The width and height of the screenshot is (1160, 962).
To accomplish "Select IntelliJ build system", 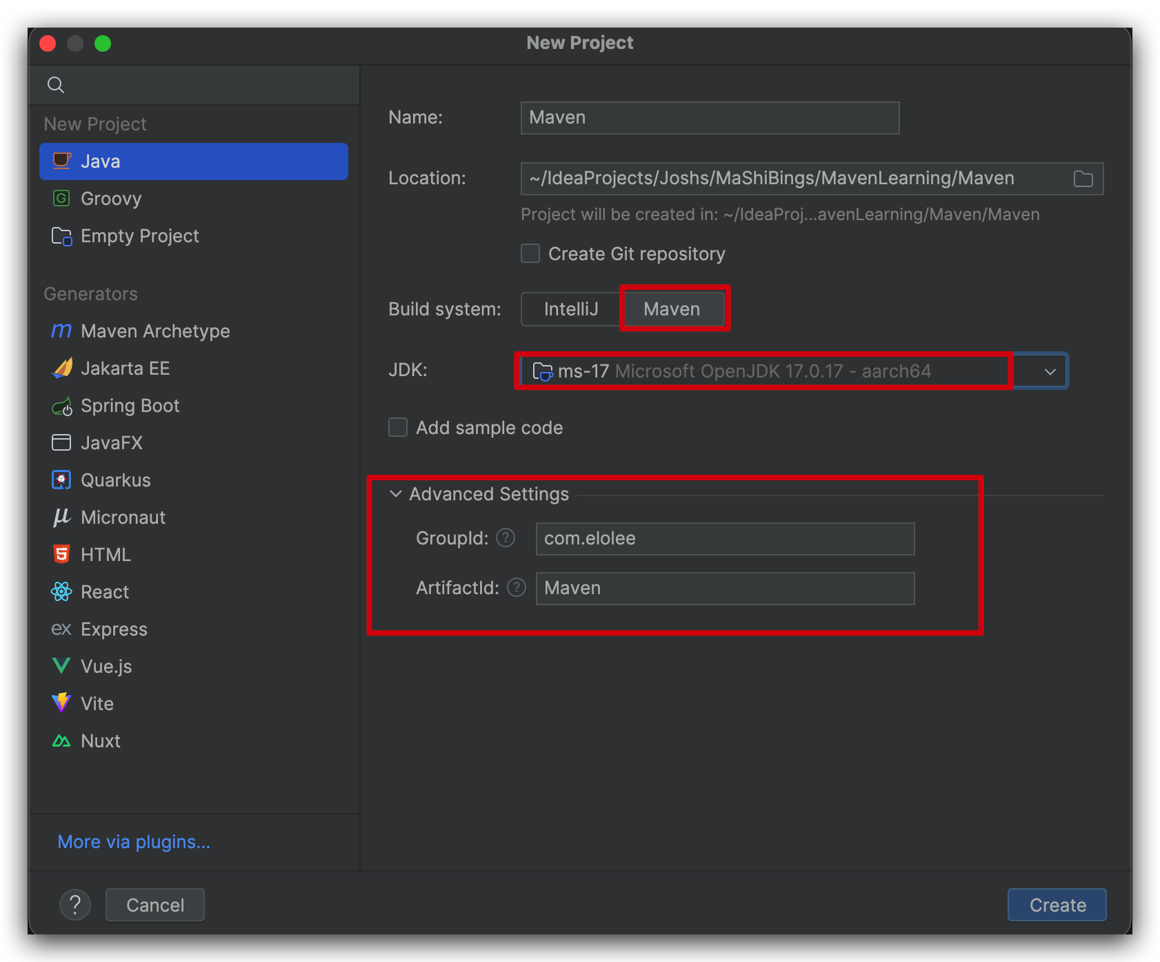I will [571, 309].
